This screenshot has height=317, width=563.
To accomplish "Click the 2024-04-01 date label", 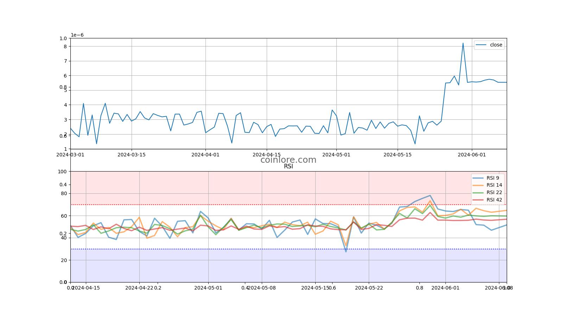I will [x=205, y=154].
